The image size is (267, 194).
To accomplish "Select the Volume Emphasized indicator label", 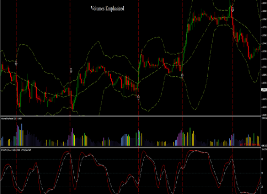I will coord(11,119).
